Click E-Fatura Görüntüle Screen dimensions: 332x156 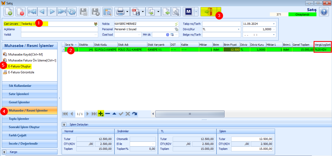(x=21, y=72)
